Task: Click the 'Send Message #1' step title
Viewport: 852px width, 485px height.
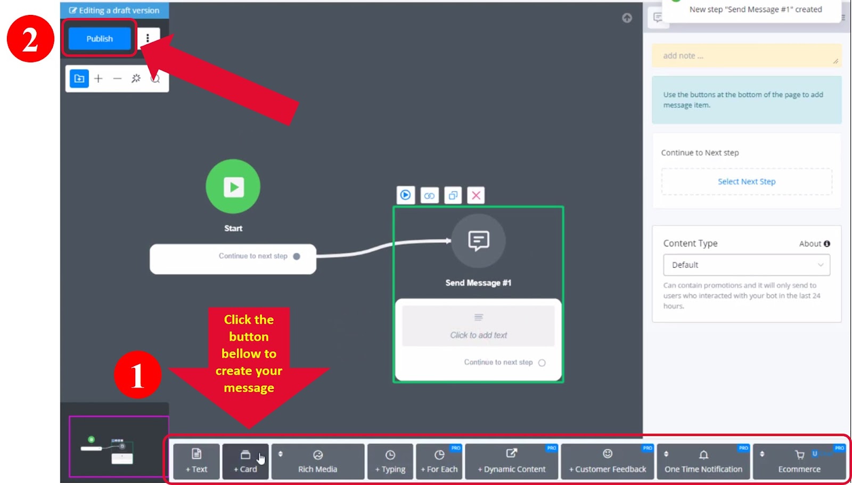Action: tap(478, 283)
